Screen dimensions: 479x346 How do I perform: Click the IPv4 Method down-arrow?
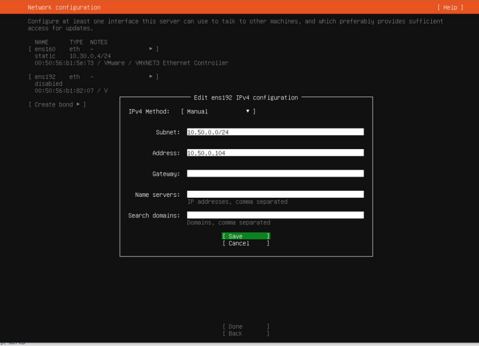[248, 112]
